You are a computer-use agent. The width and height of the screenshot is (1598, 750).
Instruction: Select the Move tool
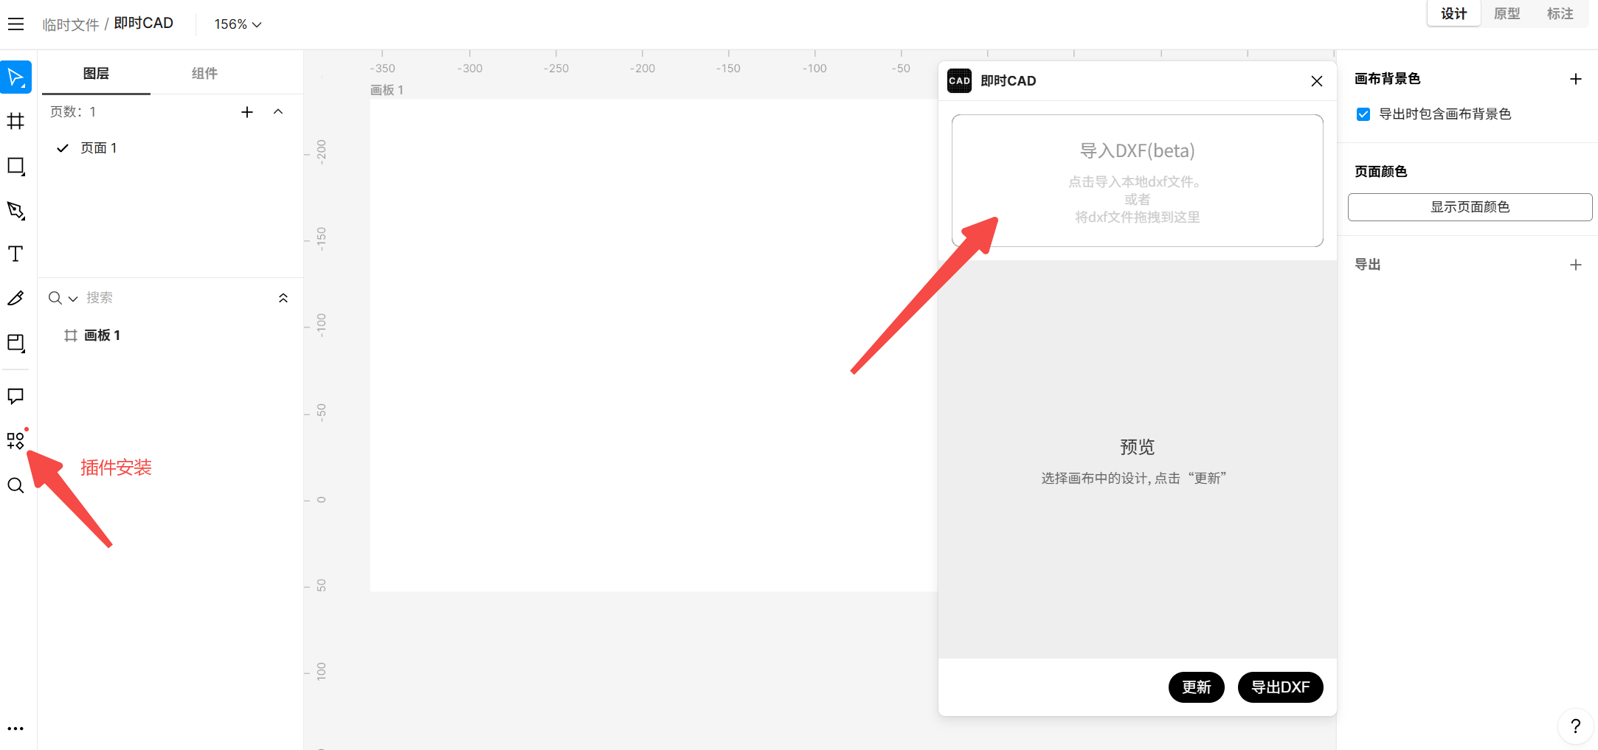tap(15, 77)
